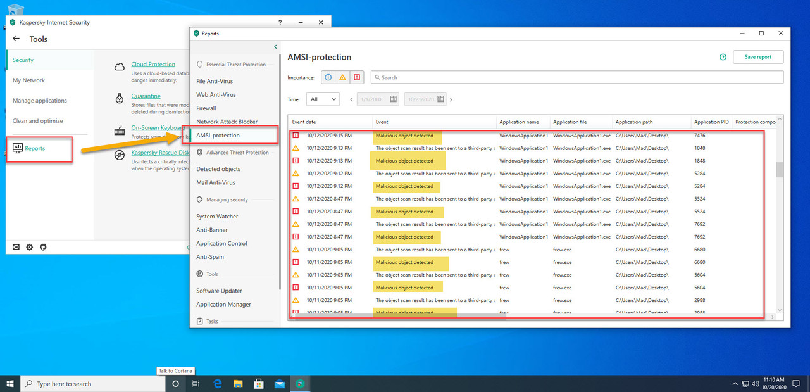810x392 pixels.
Task: Select Anti-Banner report
Action: pyautogui.click(x=212, y=230)
